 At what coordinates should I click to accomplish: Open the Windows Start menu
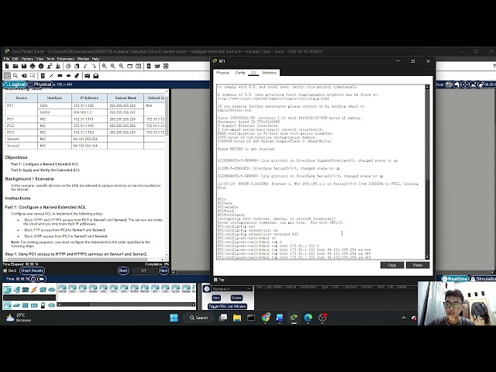[x=174, y=318]
